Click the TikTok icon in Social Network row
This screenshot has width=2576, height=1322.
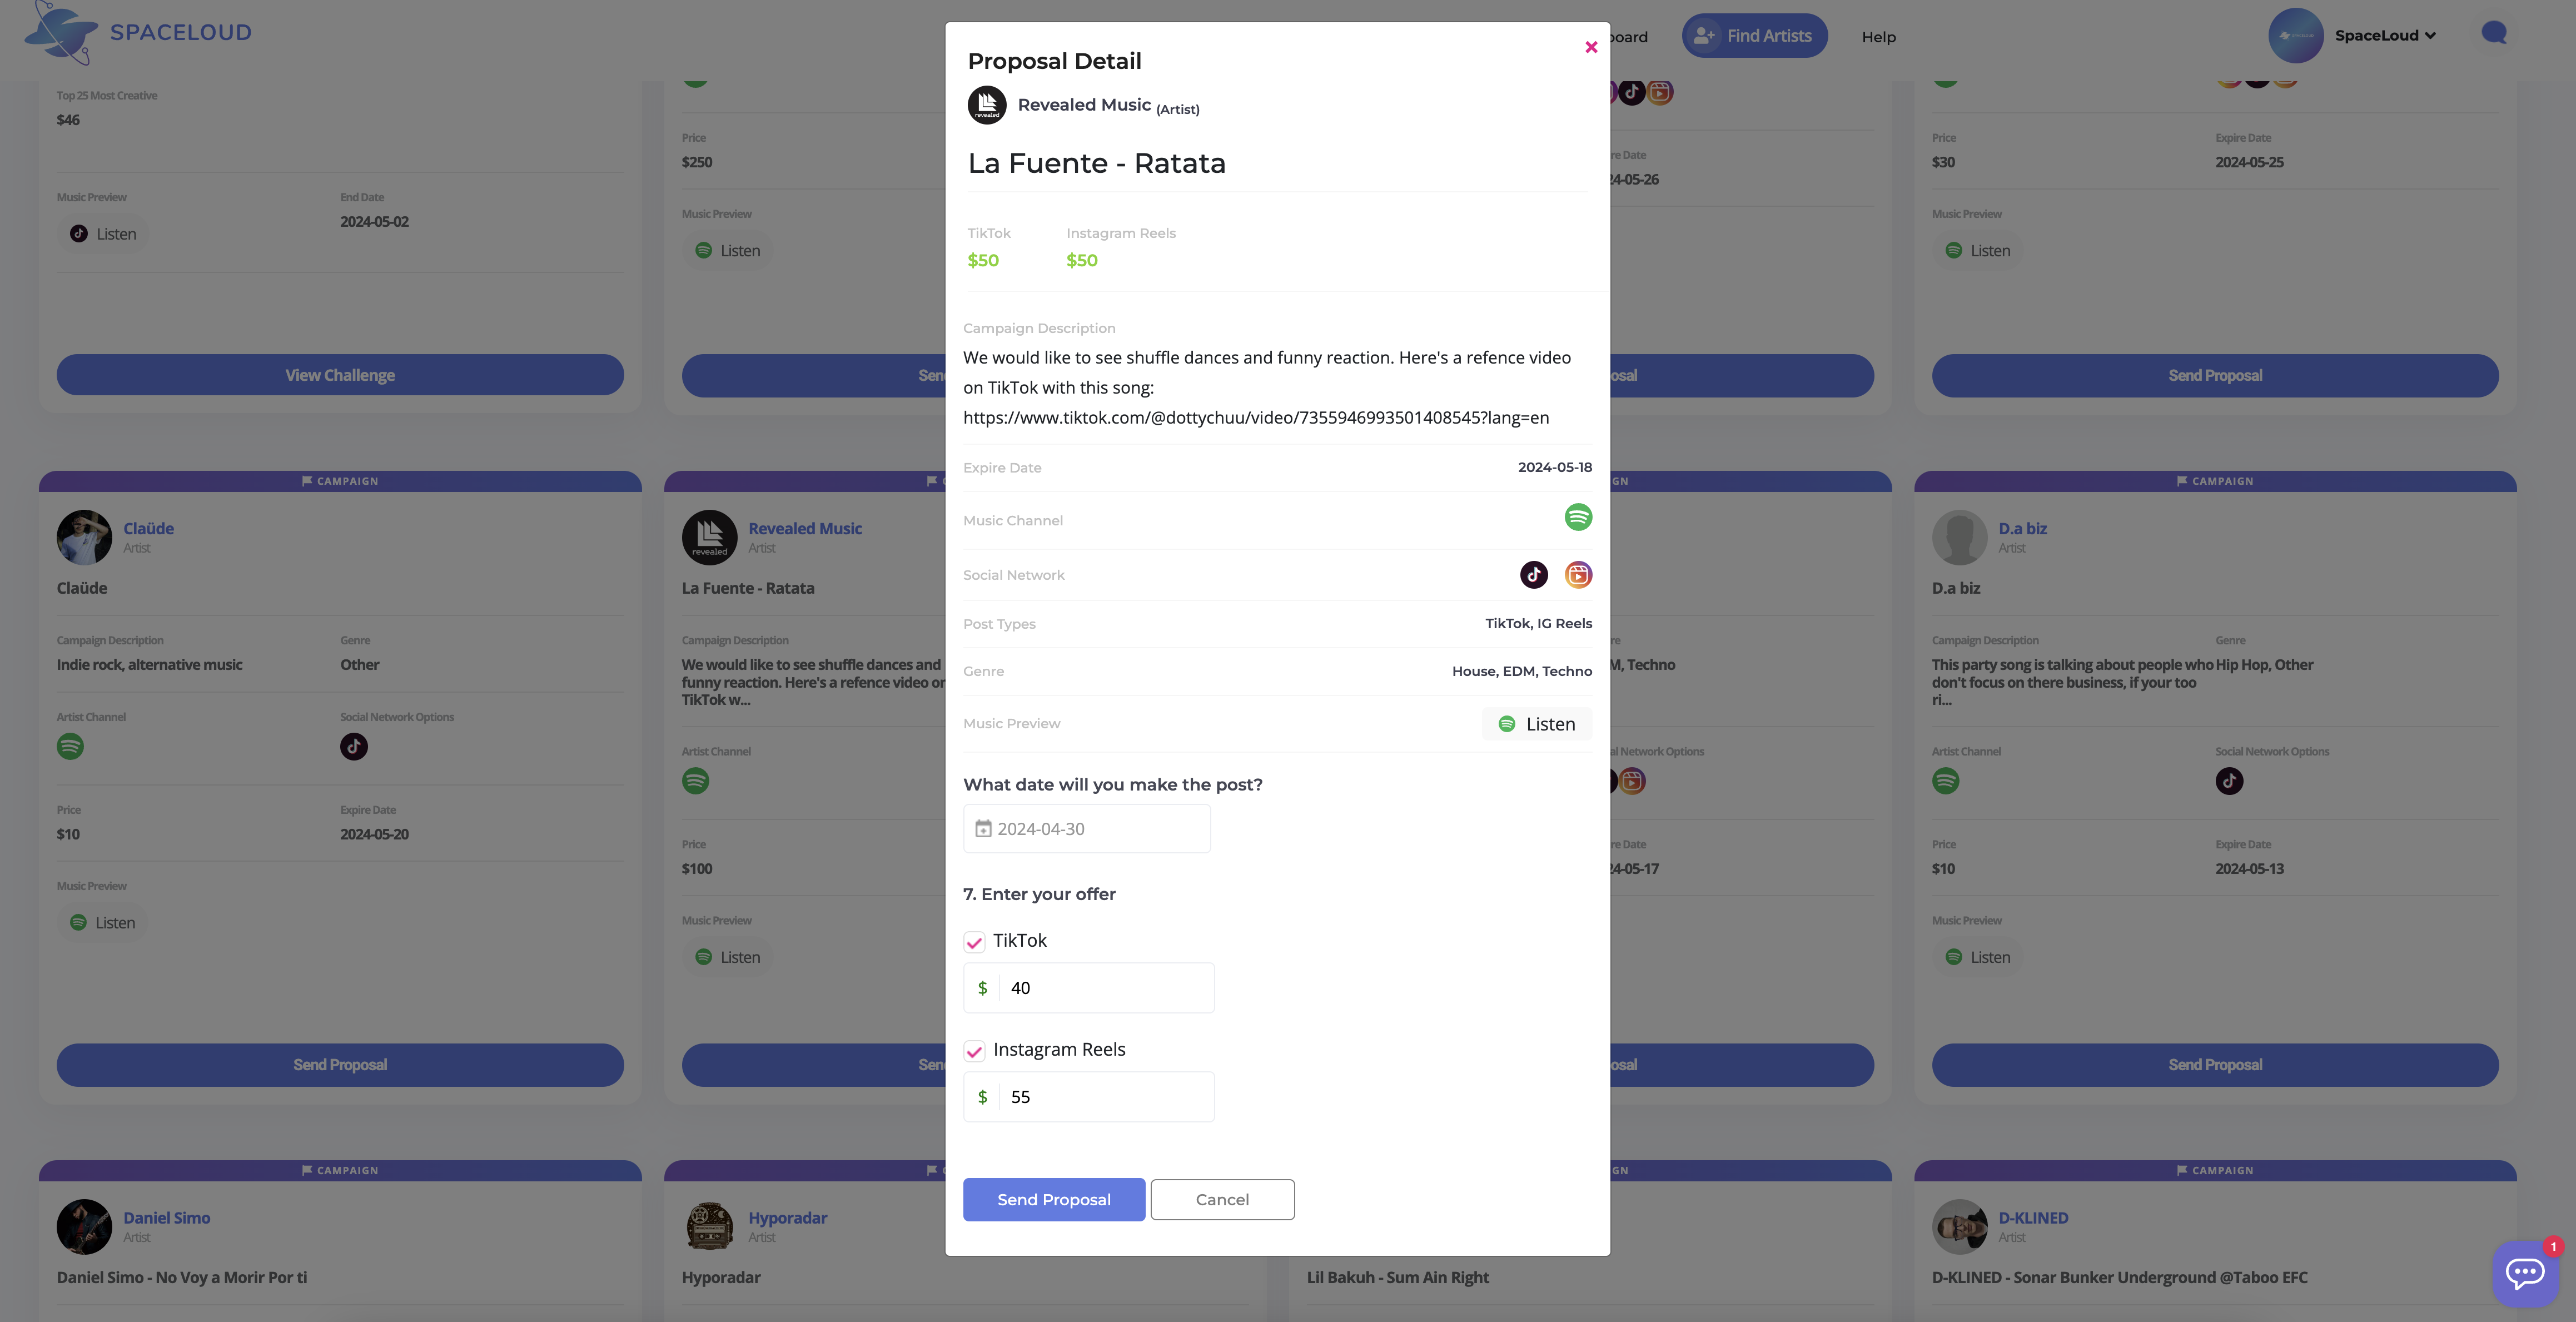1533,575
